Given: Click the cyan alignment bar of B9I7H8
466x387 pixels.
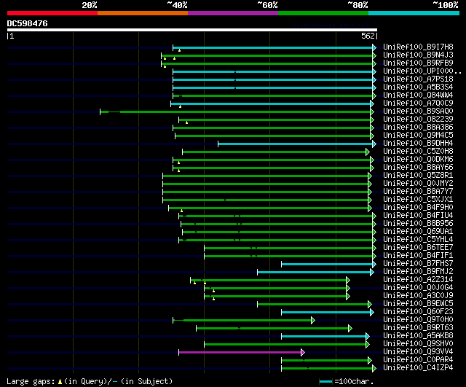Looking at the screenshot, I should 275,47.
